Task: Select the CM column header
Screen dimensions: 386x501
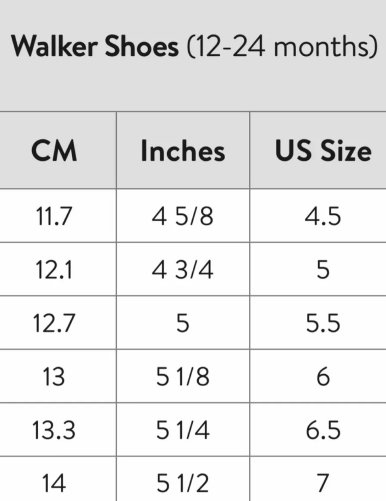Action: pos(54,151)
